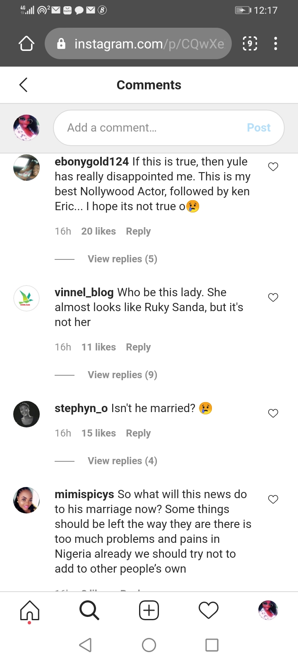Create new post with plus icon

click(149, 610)
